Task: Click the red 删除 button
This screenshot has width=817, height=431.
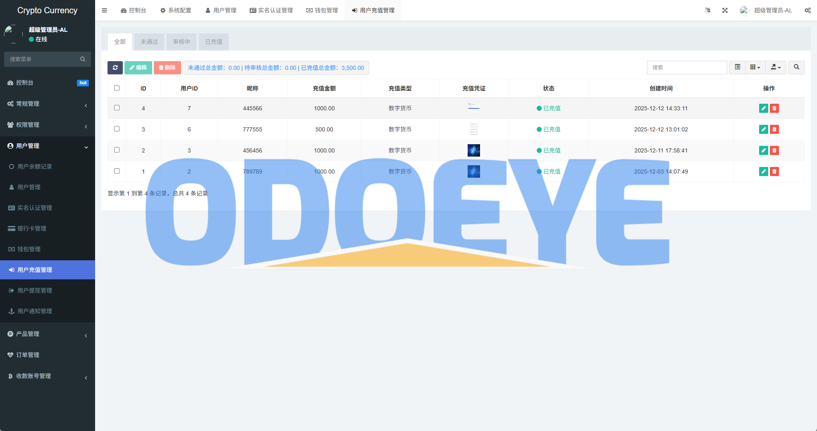Action: coord(167,68)
